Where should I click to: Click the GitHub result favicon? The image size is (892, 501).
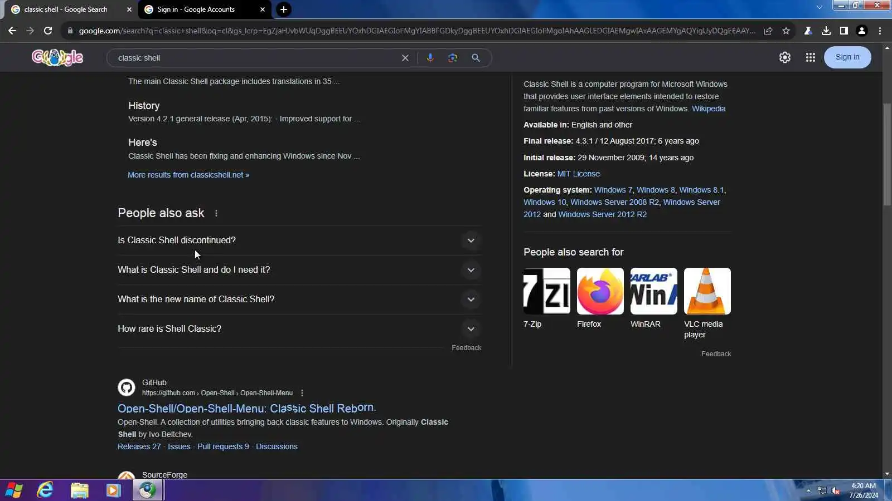[127, 387]
